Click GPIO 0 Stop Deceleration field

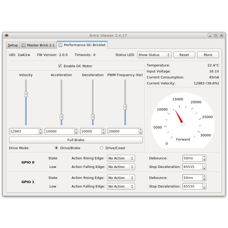pos(192,167)
